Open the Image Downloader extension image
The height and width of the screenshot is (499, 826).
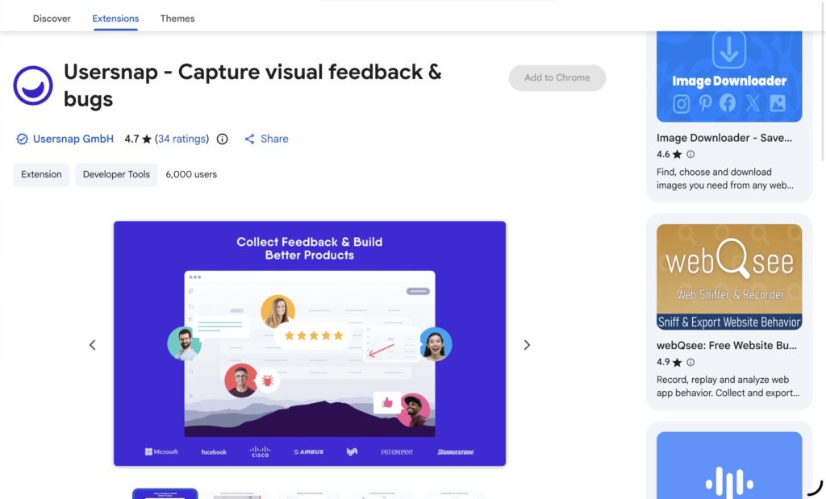729,77
